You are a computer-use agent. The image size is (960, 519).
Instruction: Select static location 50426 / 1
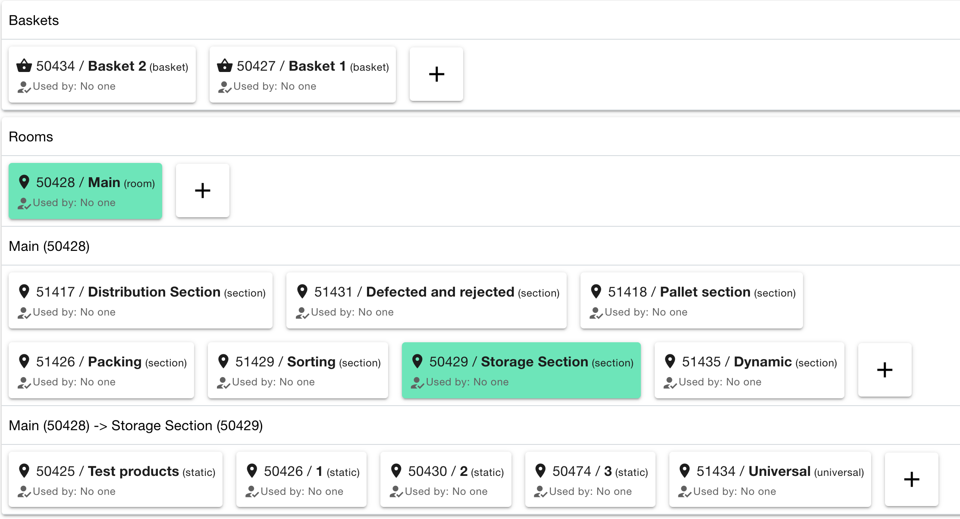(301, 479)
